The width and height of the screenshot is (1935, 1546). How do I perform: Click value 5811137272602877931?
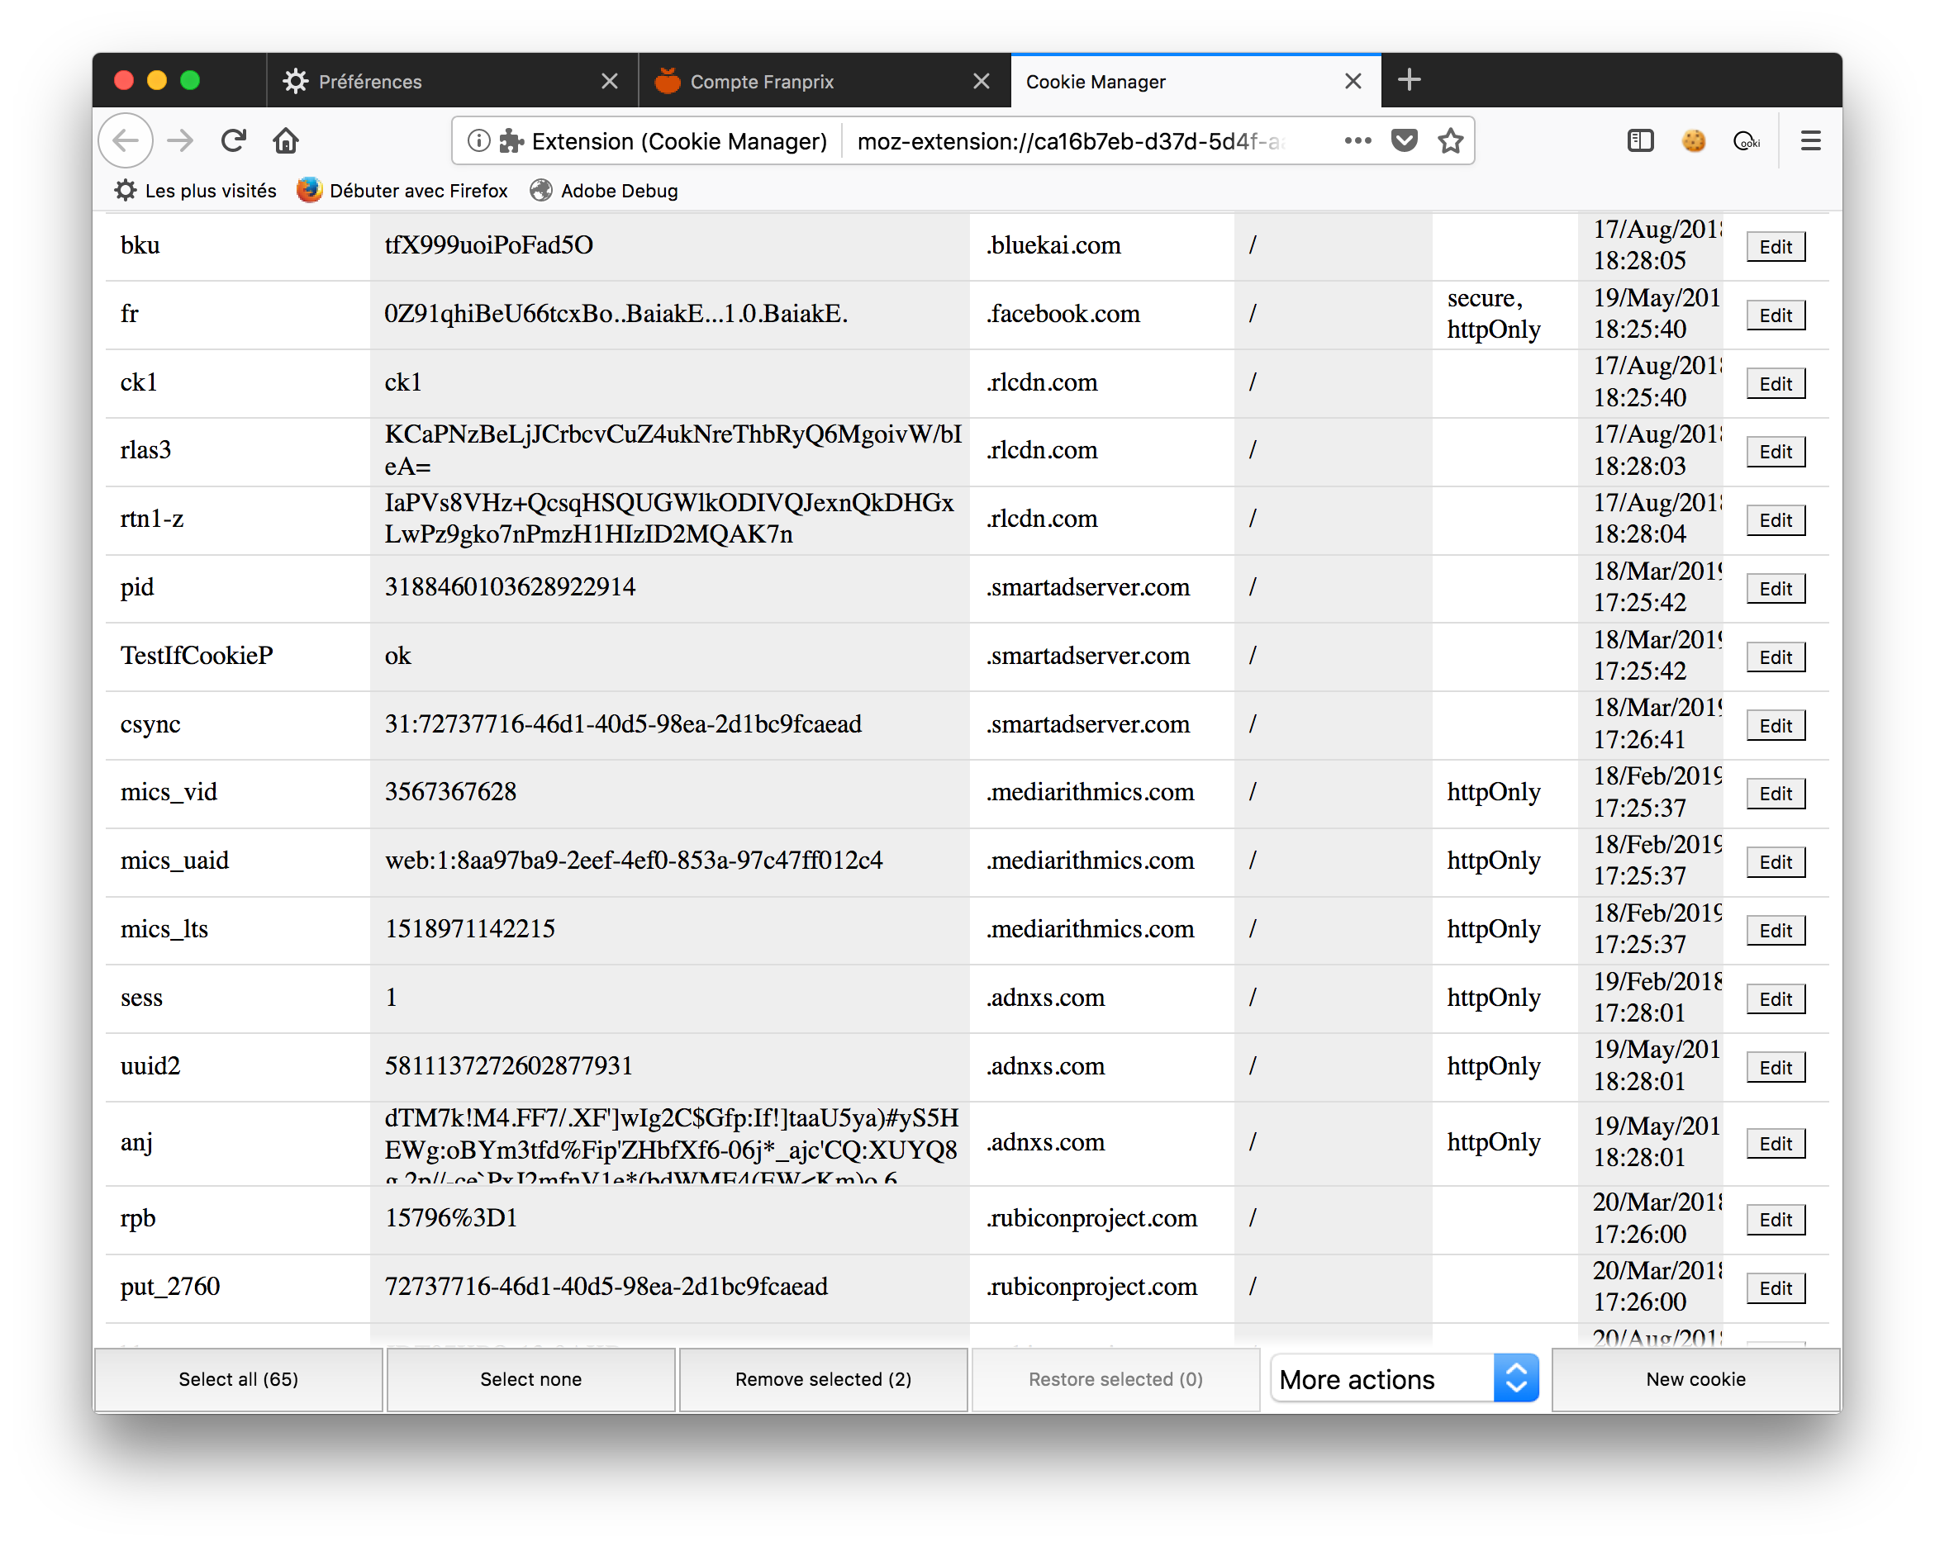(508, 1066)
